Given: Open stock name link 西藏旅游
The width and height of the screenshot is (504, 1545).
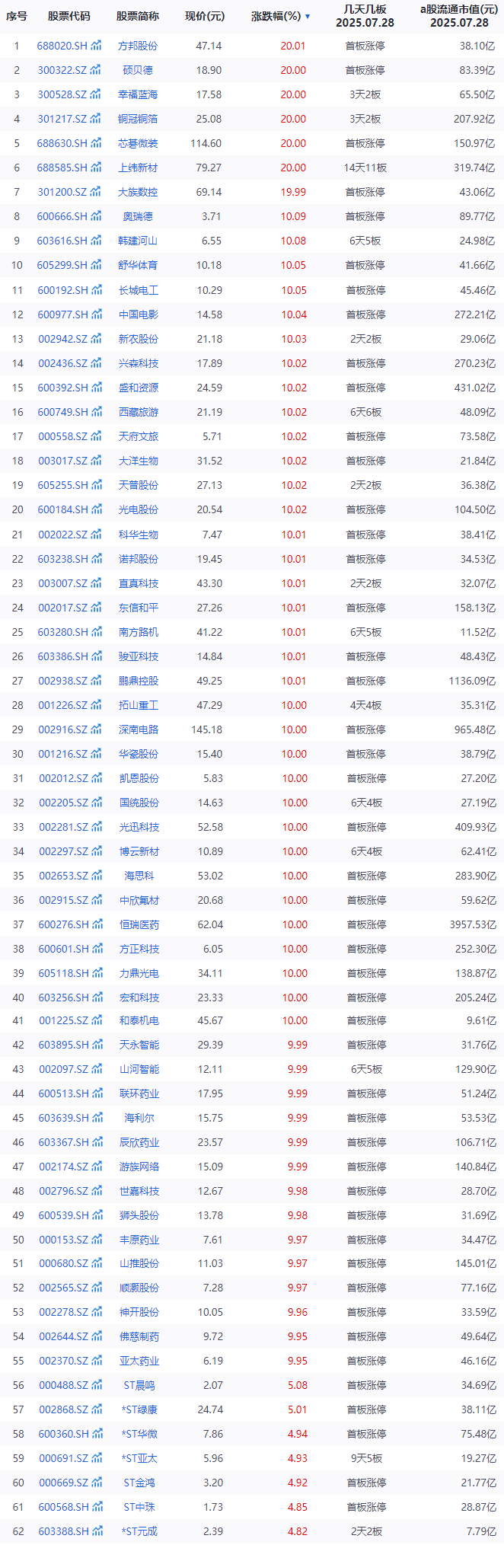Looking at the screenshot, I should [x=139, y=412].
